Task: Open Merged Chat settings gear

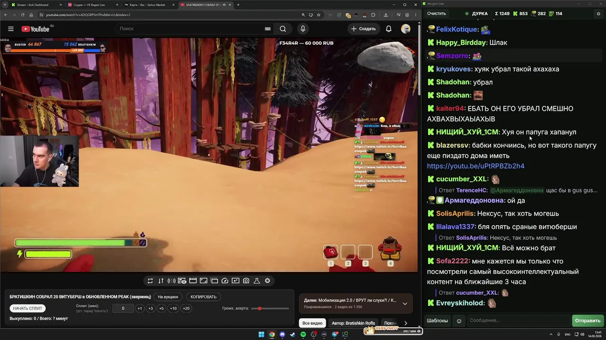Action: pos(598,14)
